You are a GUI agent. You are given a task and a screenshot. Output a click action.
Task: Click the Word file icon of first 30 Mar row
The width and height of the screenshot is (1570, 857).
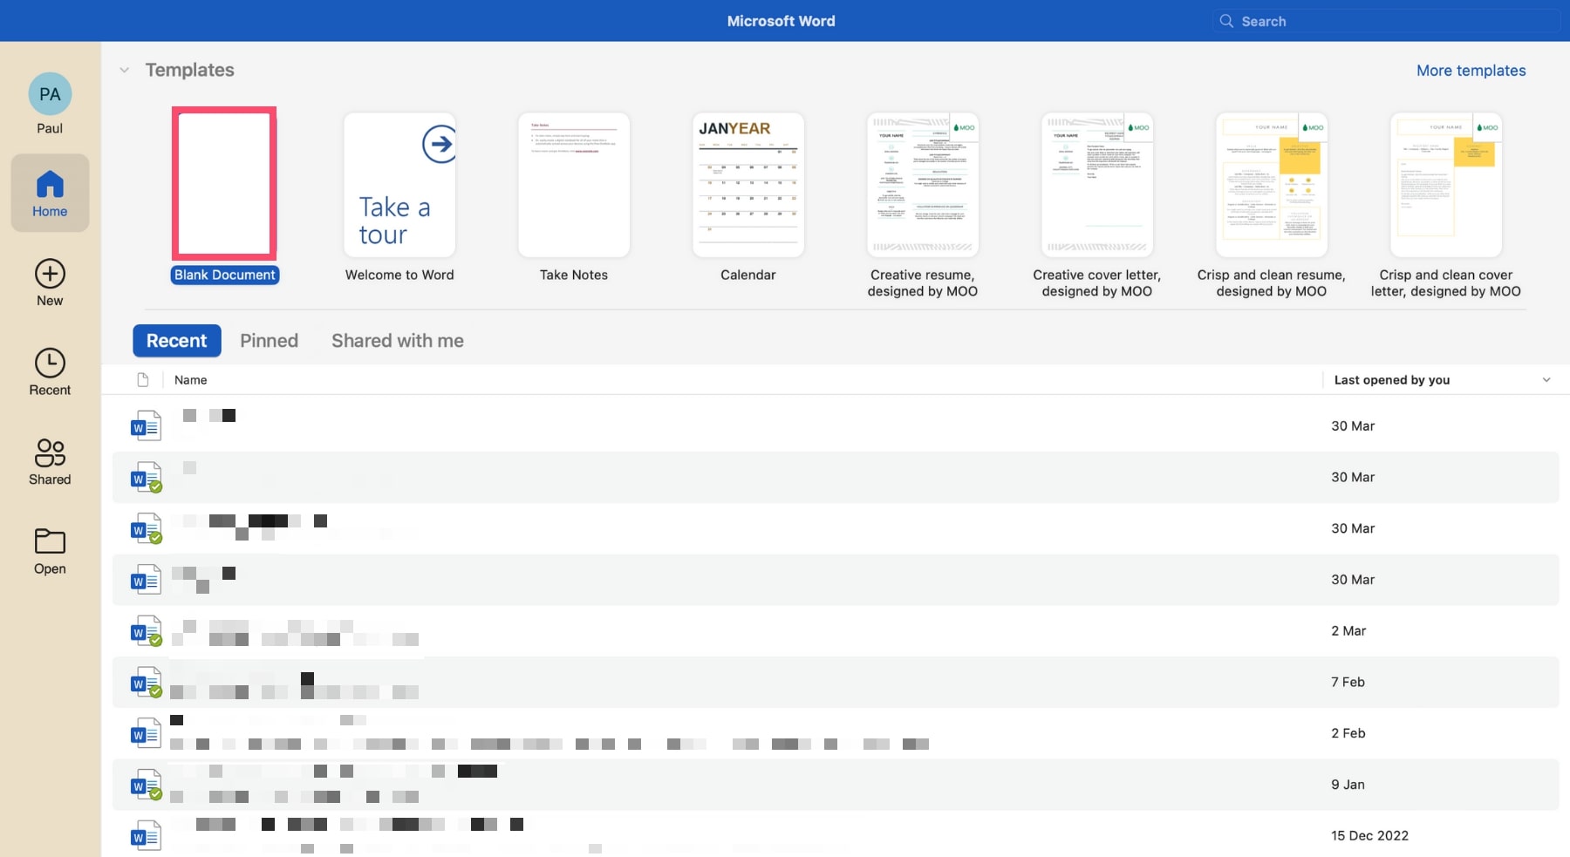pos(146,425)
